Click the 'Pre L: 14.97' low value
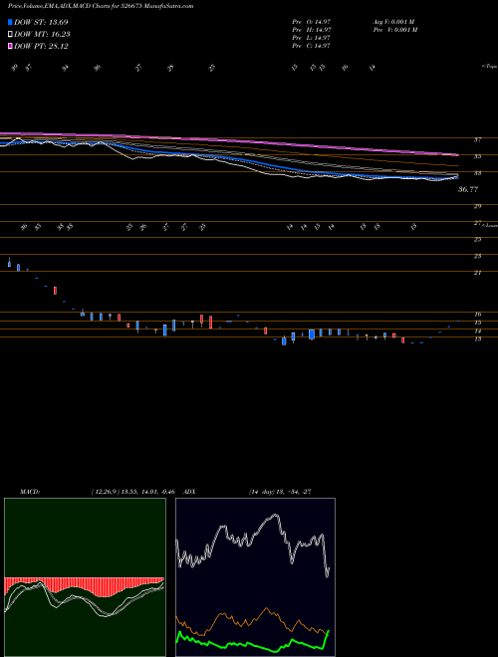This screenshot has height=657, width=498. pyautogui.click(x=312, y=38)
